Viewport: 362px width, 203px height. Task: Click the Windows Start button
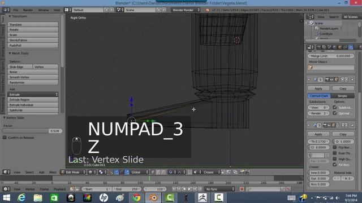tap(6, 198)
